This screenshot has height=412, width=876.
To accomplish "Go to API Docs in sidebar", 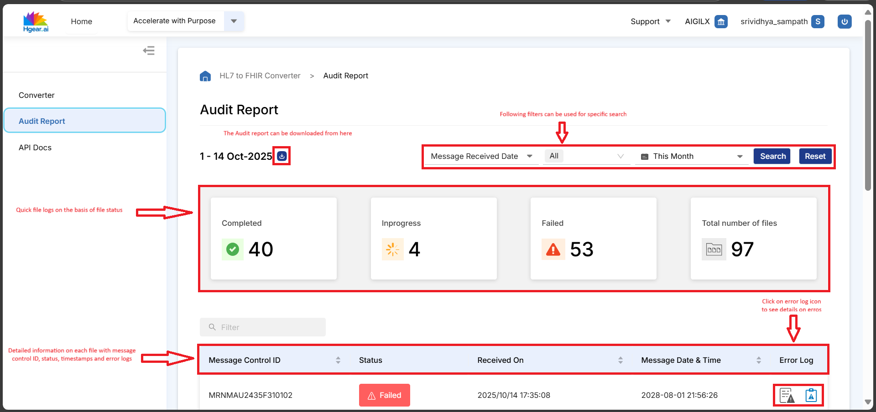I will (x=35, y=148).
